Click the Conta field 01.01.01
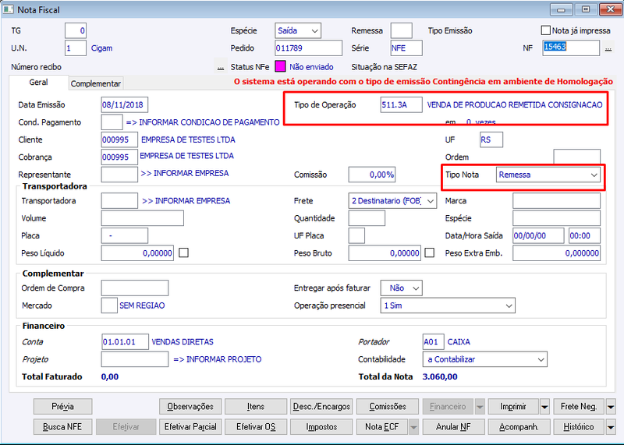 point(125,341)
